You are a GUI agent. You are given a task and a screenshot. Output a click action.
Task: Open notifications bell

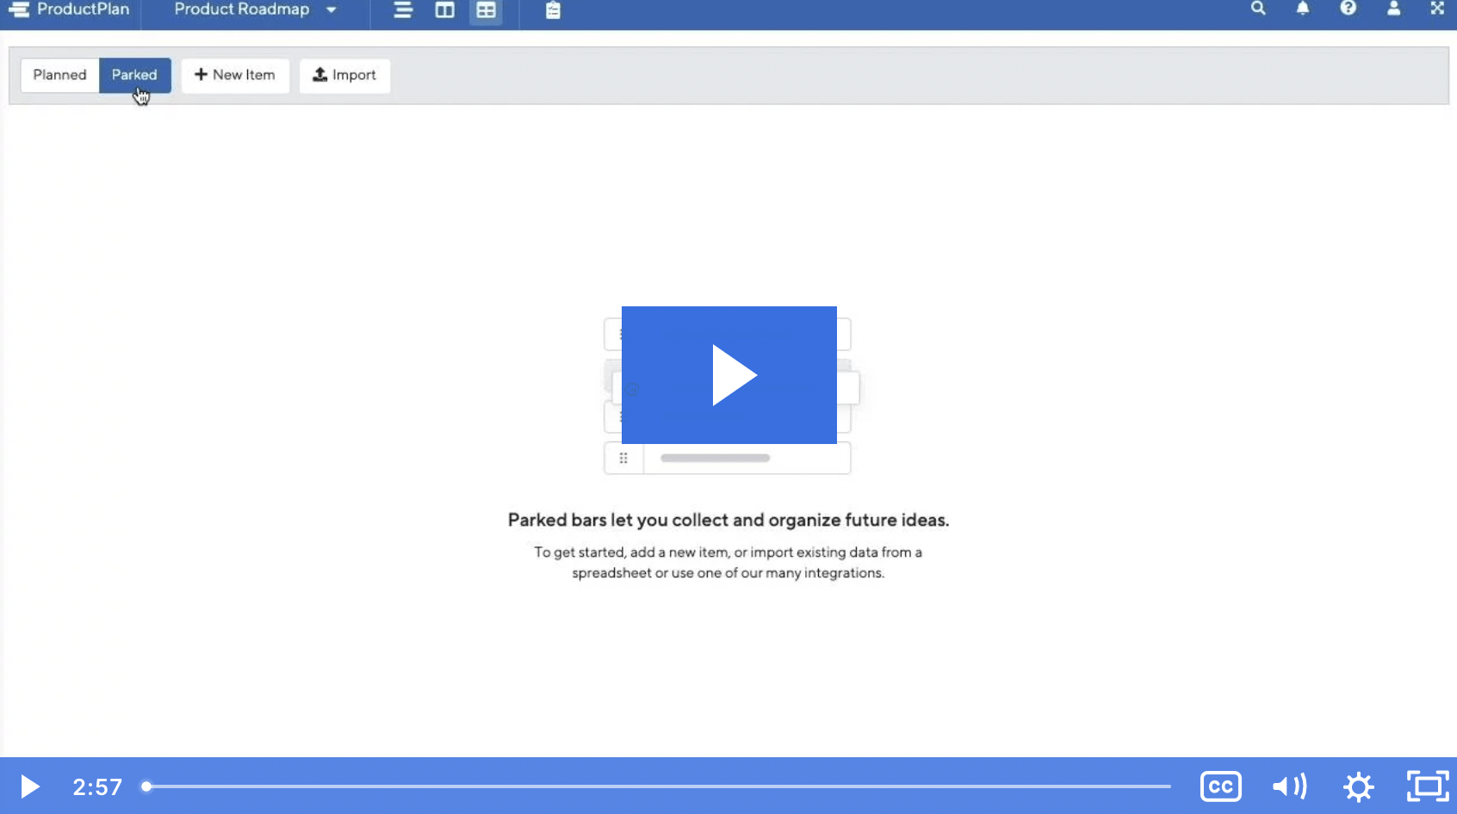pyautogui.click(x=1303, y=9)
